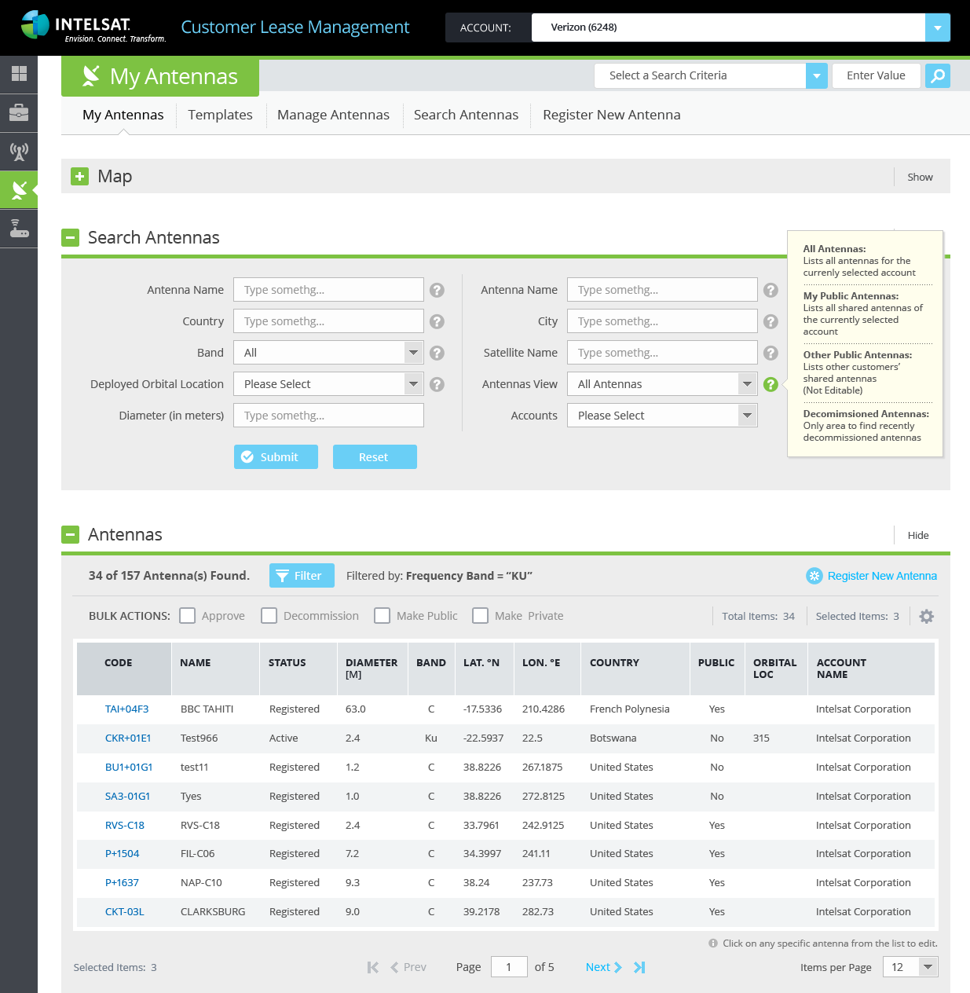Open the Account dropdown arrow

pos(938,27)
